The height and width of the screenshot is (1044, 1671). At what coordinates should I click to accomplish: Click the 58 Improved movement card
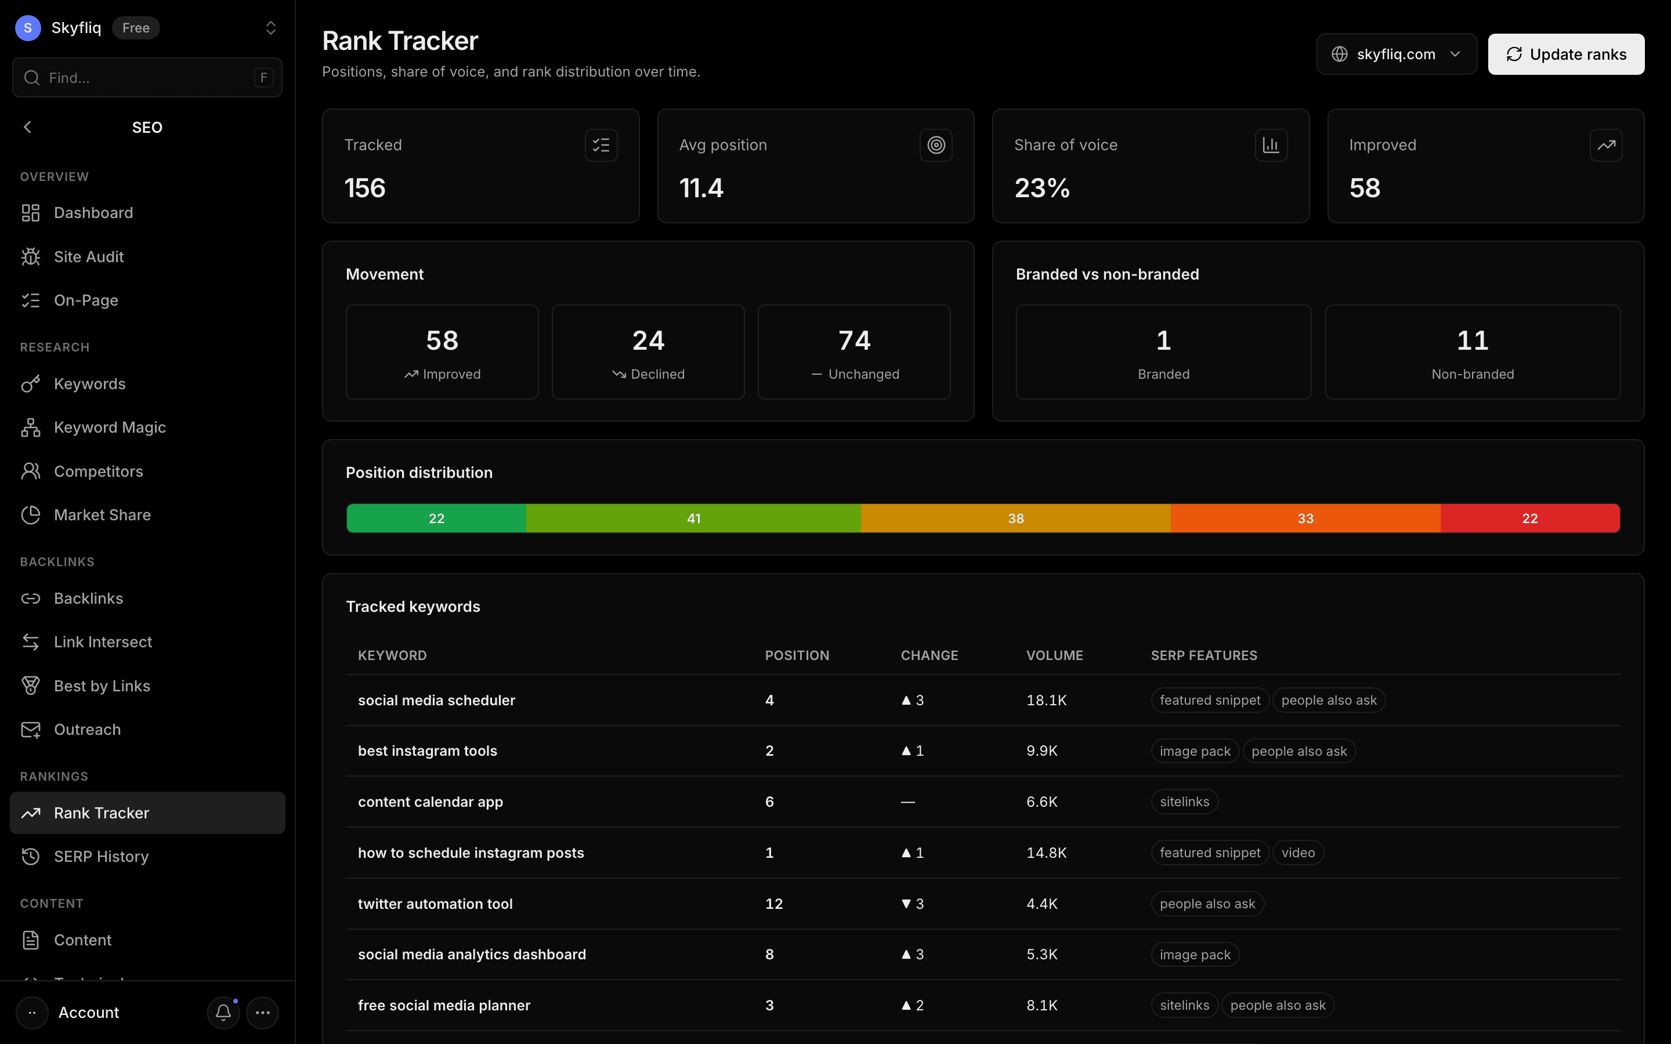click(442, 352)
